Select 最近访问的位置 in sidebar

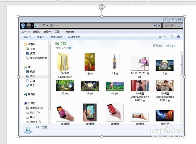pyautogui.click(x=36, y=58)
